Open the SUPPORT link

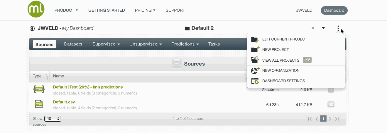(175, 10)
